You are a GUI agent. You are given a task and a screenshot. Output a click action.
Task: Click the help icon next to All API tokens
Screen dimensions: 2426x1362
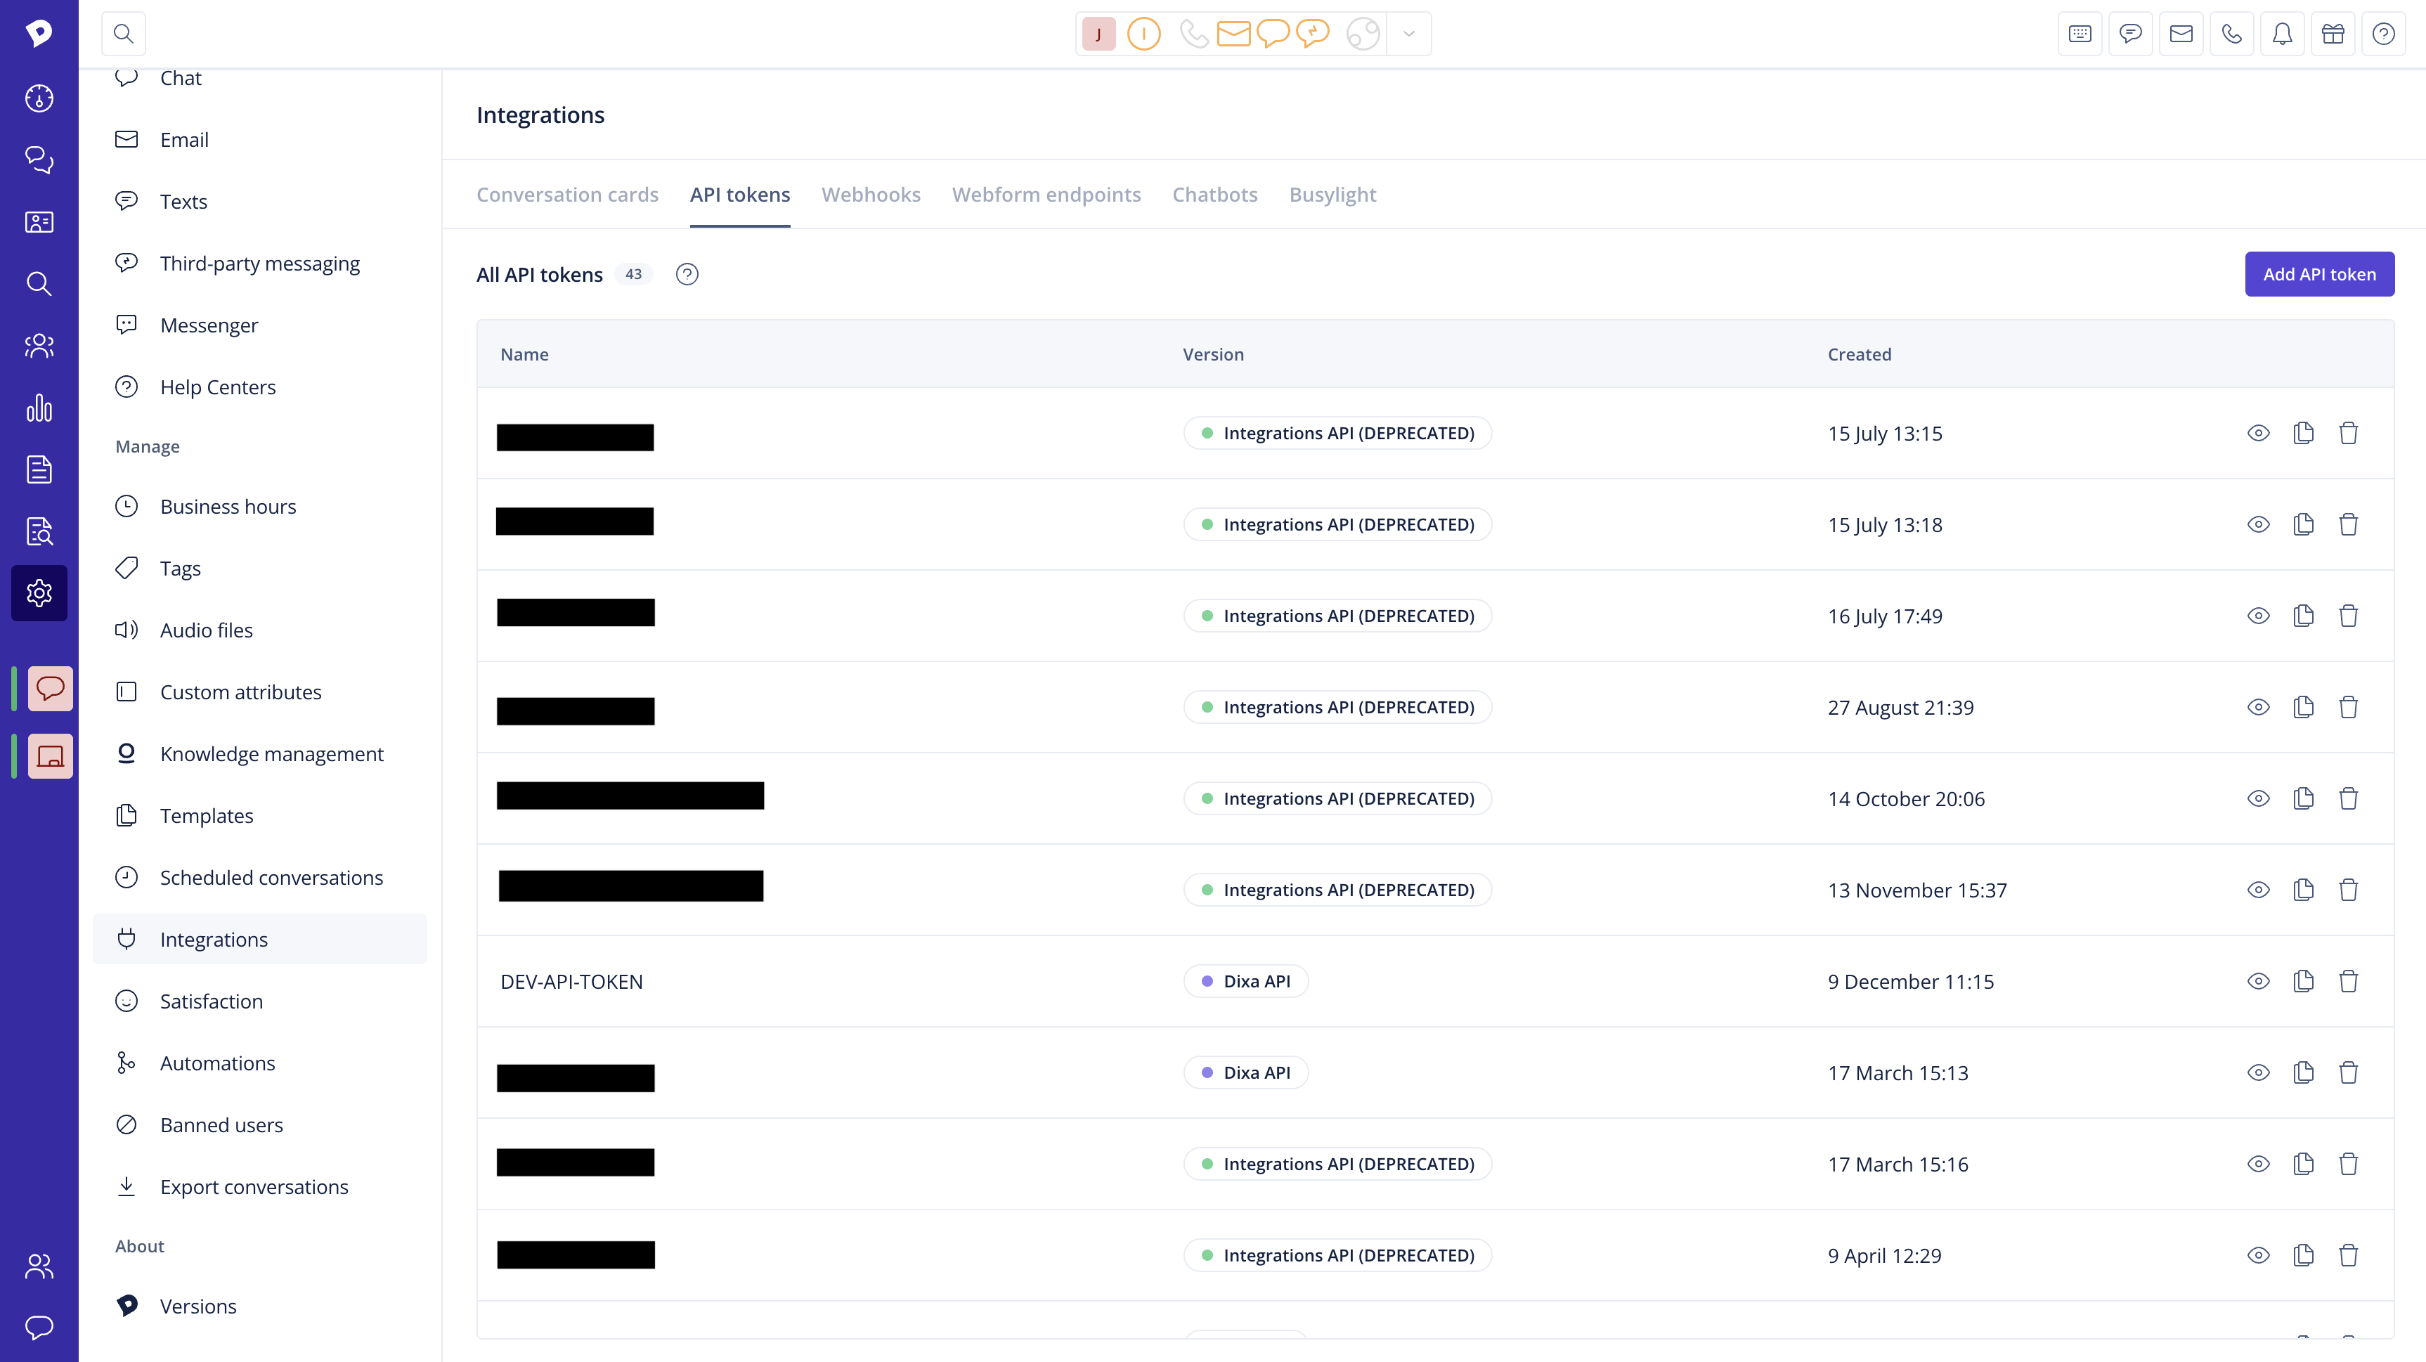coord(687,274)
